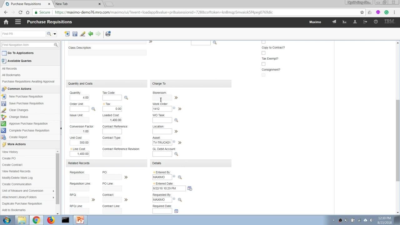Open PO detail menu chevrons

click(x=126, y=177)
